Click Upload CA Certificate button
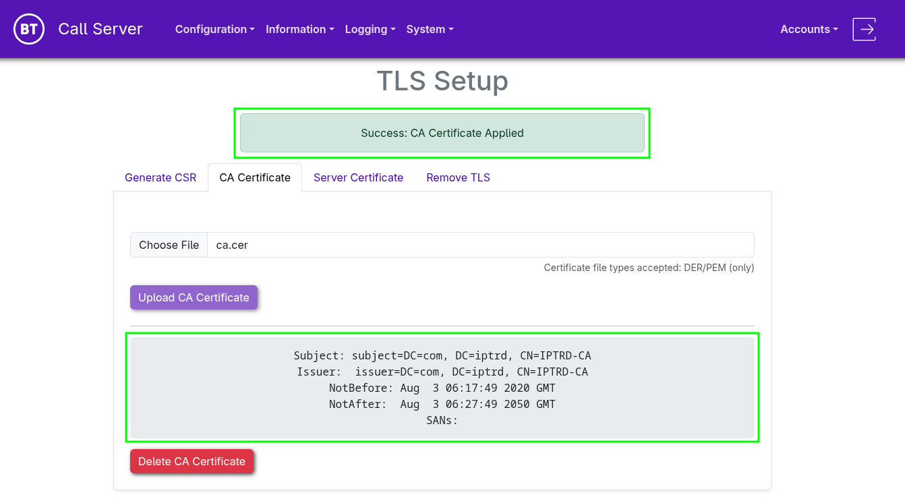The height and width of the screenshot is (501, 905). pos(194,297)
